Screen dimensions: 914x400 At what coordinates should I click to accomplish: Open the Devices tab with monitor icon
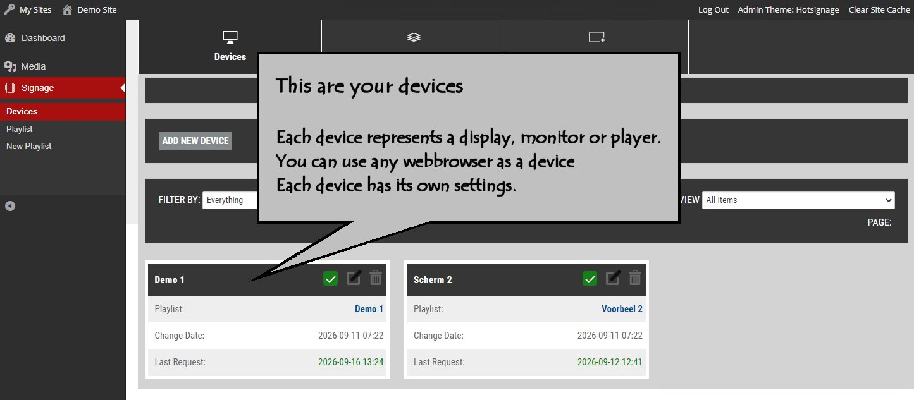tap(230, 47)
